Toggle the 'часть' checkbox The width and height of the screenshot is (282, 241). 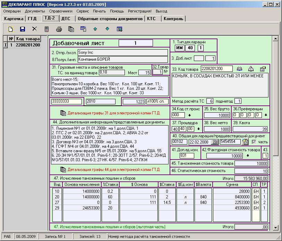point(255,142)
